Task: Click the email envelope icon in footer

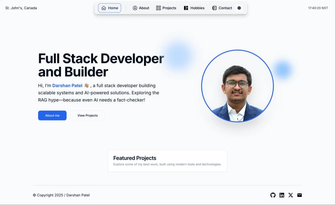Action: [299, 195]
